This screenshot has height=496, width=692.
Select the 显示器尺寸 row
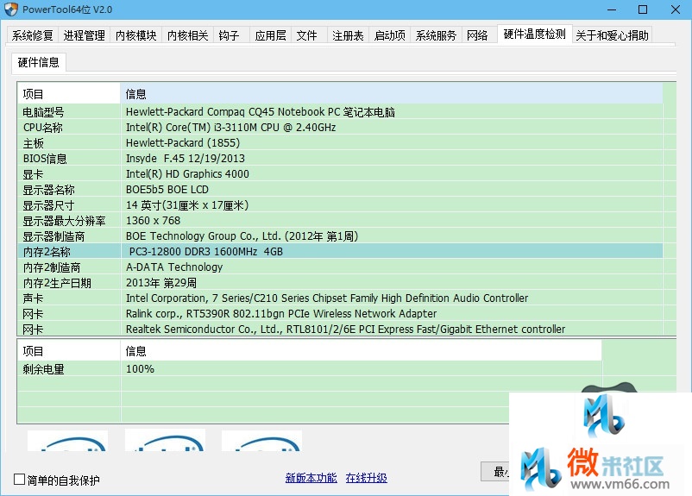tap(340, 205)
